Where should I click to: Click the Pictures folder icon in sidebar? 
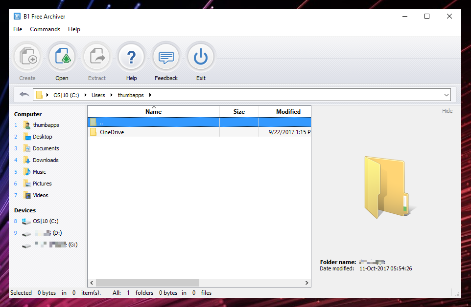[x=27, y=184]
